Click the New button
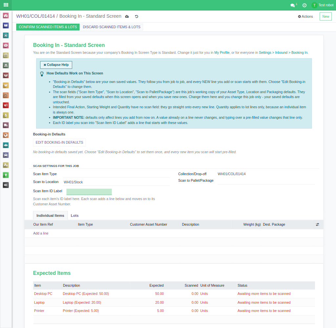 point(325,16)
